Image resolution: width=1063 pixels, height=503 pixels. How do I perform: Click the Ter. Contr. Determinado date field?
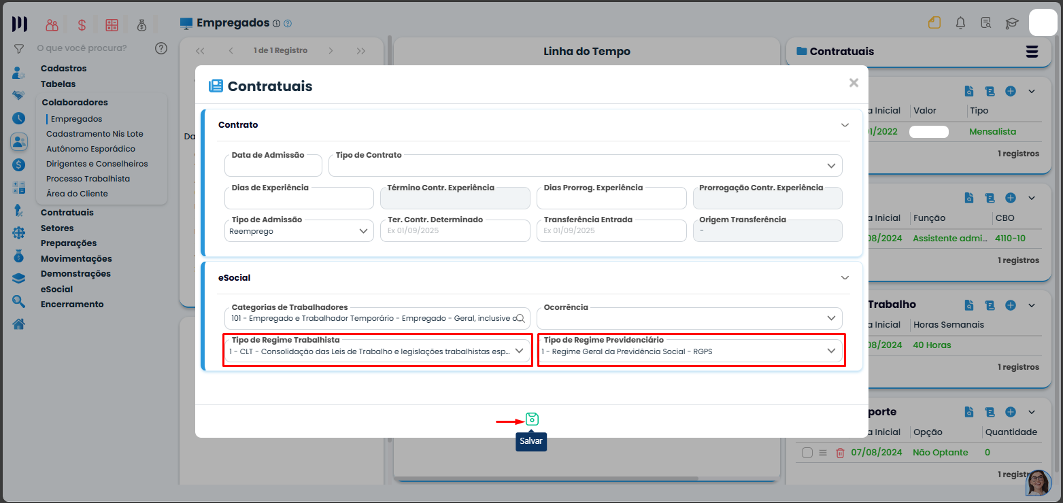coord(455,230)
